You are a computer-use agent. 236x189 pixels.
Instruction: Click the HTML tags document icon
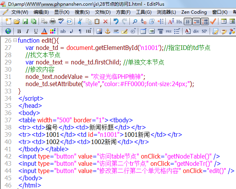pos(70,21)
